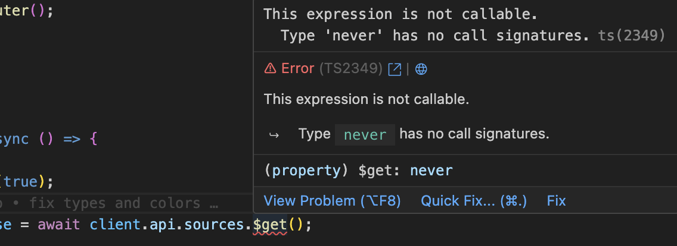The height and width of the screenshot is (246, 677).
Task: Click the $get method with the red squiggle
Action: [x=270, y=226]
